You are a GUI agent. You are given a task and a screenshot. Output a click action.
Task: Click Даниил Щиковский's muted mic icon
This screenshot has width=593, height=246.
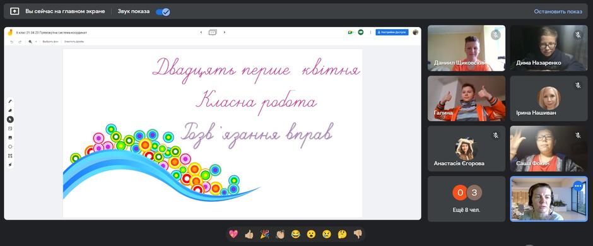tap(495, 35)
